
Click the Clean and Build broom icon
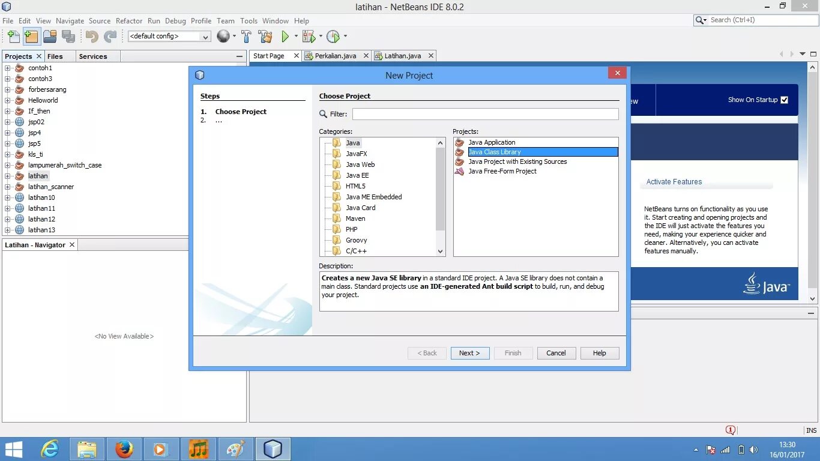[x=265, y=37]
